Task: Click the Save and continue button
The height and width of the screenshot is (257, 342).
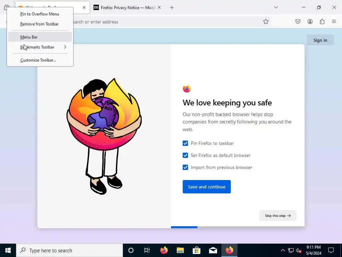Action: click(206, 187)
